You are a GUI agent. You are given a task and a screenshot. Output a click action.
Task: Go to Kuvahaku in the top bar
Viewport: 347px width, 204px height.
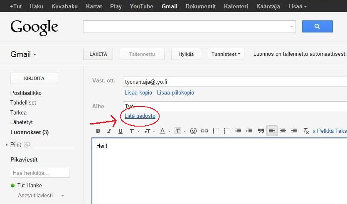(x=64, y=6)
